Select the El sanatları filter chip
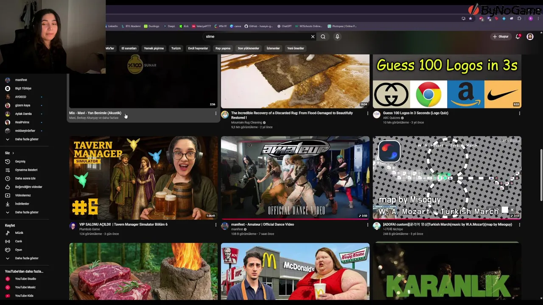The image size is (543, 305). tap(129, 48)
